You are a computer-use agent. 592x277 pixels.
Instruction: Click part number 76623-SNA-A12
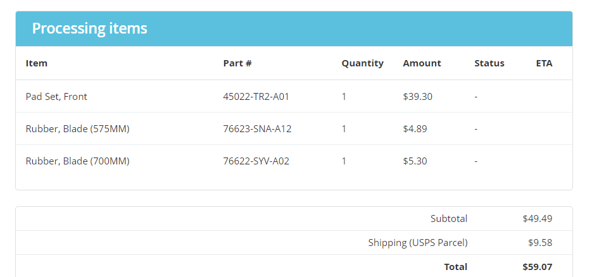pyautogui.click(x=257, y=129)
